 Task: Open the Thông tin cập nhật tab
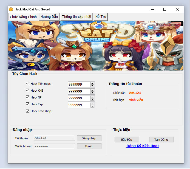point(76,17)
